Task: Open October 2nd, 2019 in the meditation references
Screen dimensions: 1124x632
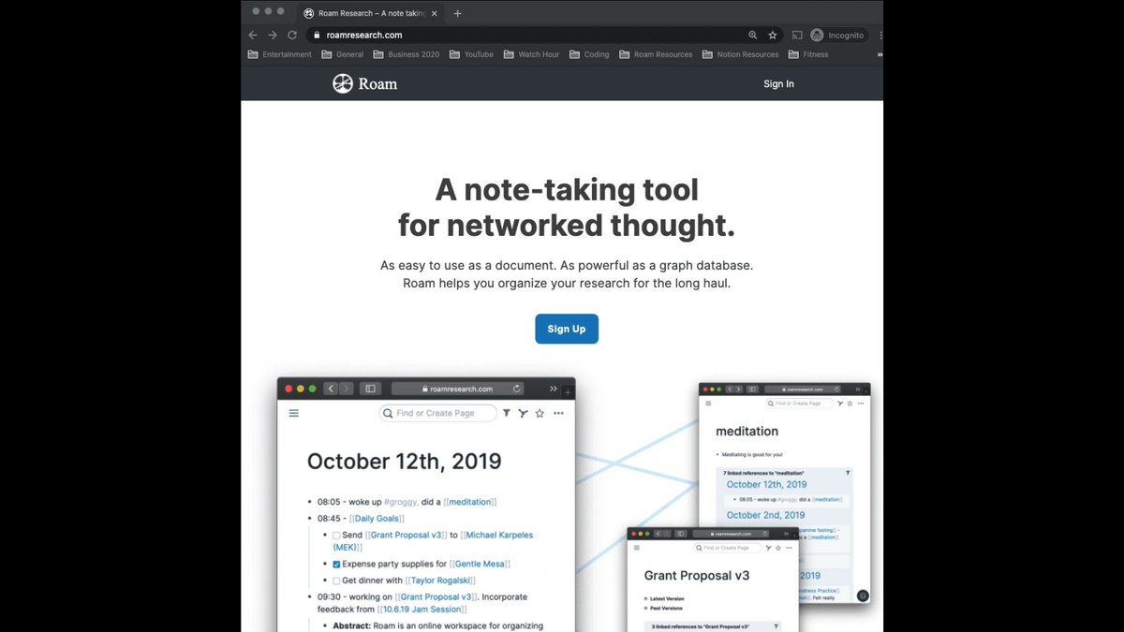Action: click(765, 515)
